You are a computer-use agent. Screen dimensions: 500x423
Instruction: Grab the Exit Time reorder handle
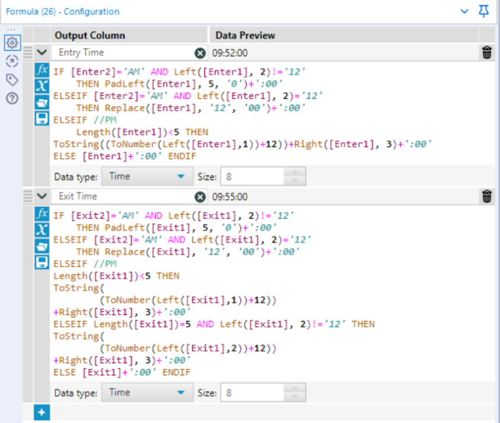(x=28, y=197)
